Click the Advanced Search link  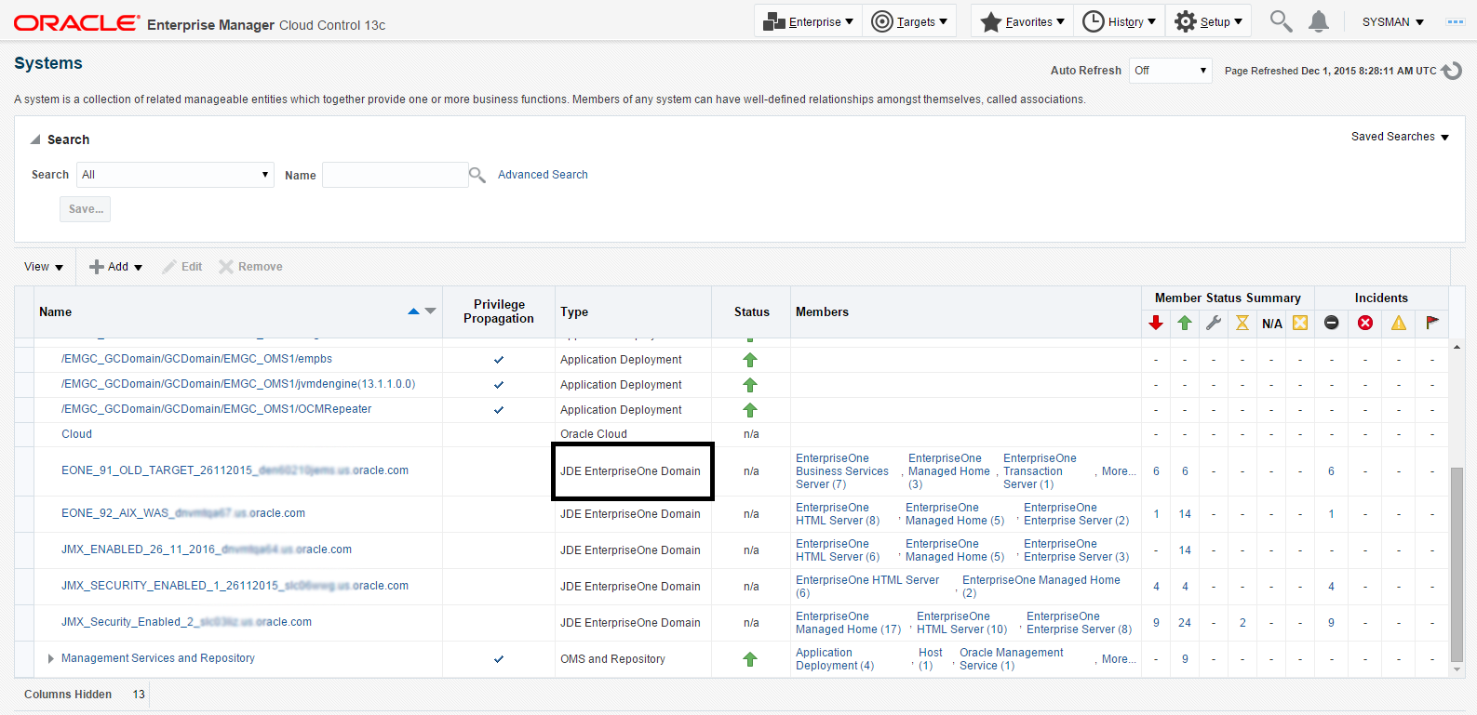pyautogui.click(x=543, y=175)
